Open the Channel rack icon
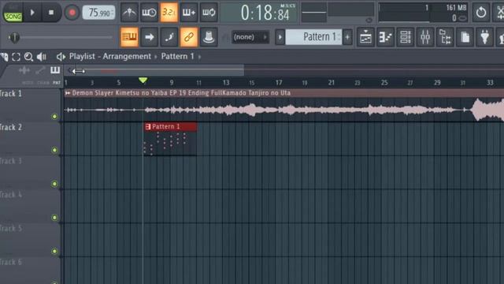 point(406,37)
